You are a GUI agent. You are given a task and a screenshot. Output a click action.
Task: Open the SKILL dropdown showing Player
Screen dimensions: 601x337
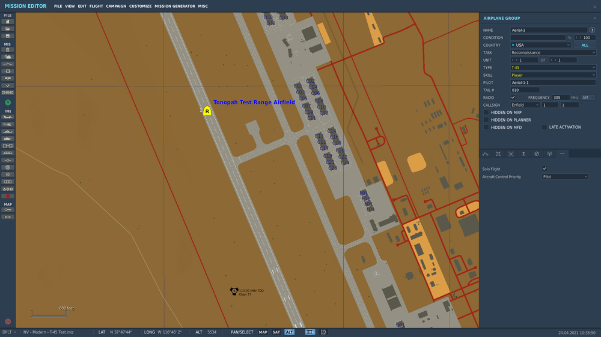click(x=553, y=75)
